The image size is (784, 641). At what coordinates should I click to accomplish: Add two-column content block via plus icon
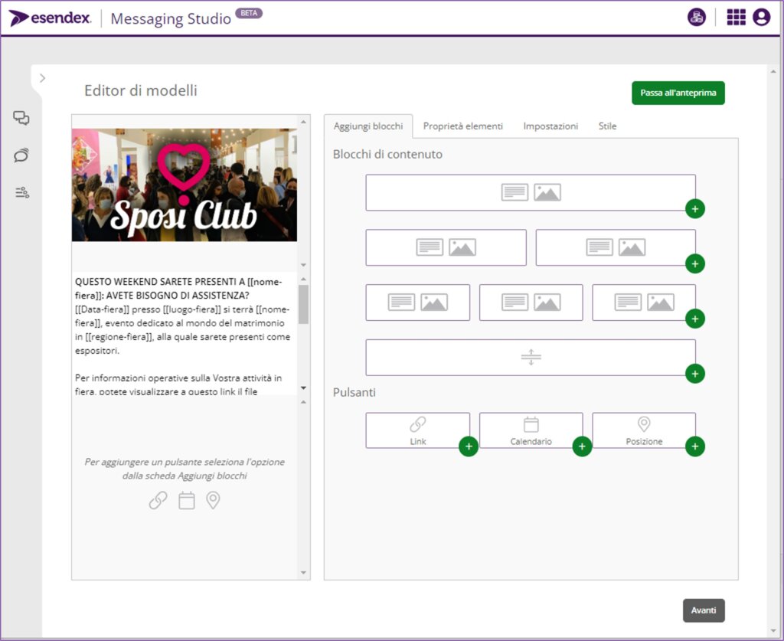pyautogui.click(x=694, y=263)
